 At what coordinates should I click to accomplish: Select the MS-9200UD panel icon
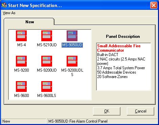47,61
